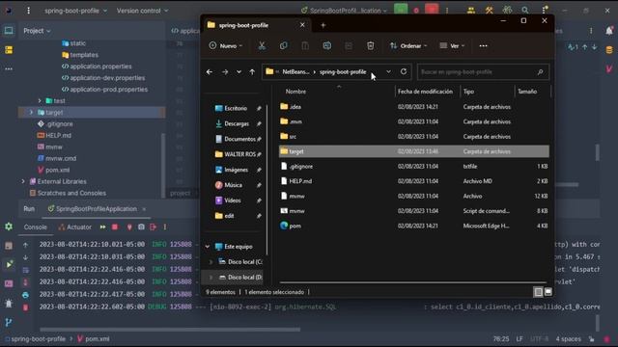Open the three-dots more options in File Explorer
Image resolution: width=618 pixels, height=347 pixels.
pos(483,46)
